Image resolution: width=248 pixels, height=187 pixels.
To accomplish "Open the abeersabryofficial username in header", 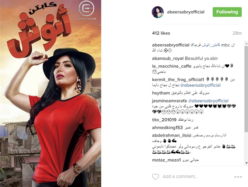I will pyautogui.click(x=186, y=12).
